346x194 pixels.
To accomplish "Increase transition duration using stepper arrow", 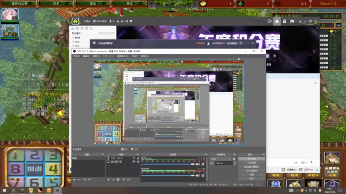I will point(234,163).
